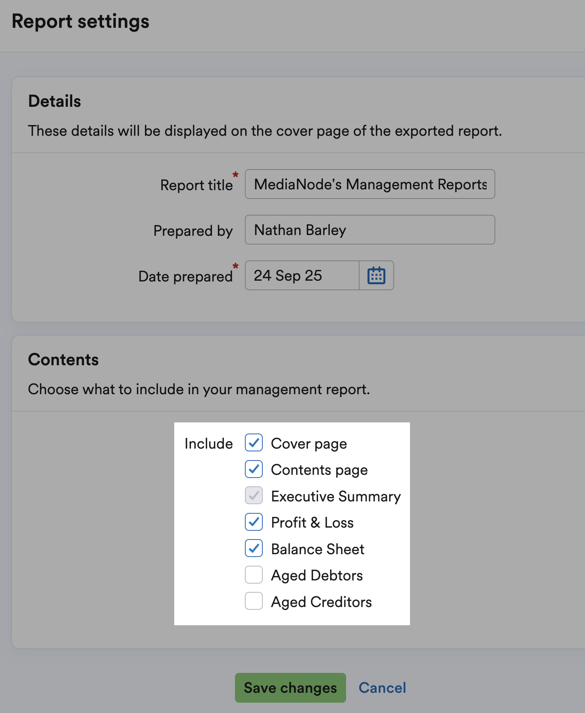Select the Date prepared date field
This screenshot has width=585, height=713.
click(302, 276)
